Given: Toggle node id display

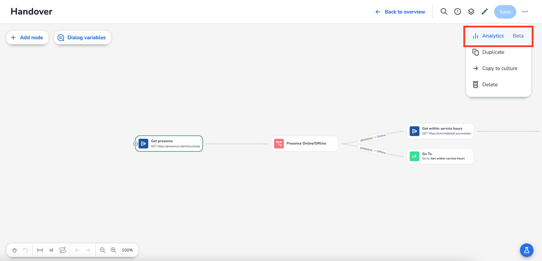Looking at the screenshot, I should tap(51, 250).
